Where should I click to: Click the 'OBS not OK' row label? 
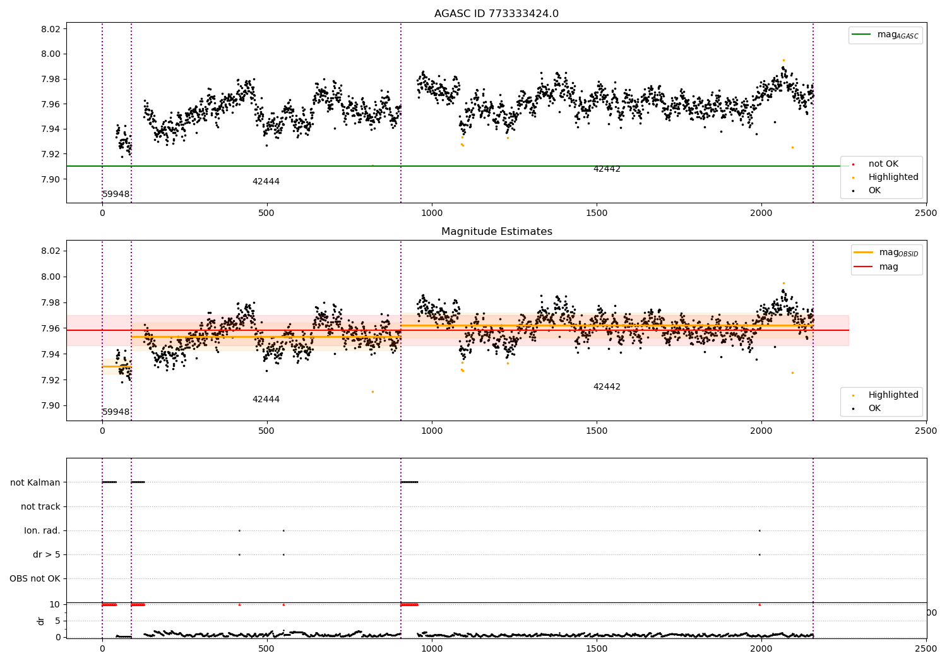point(35,578)
